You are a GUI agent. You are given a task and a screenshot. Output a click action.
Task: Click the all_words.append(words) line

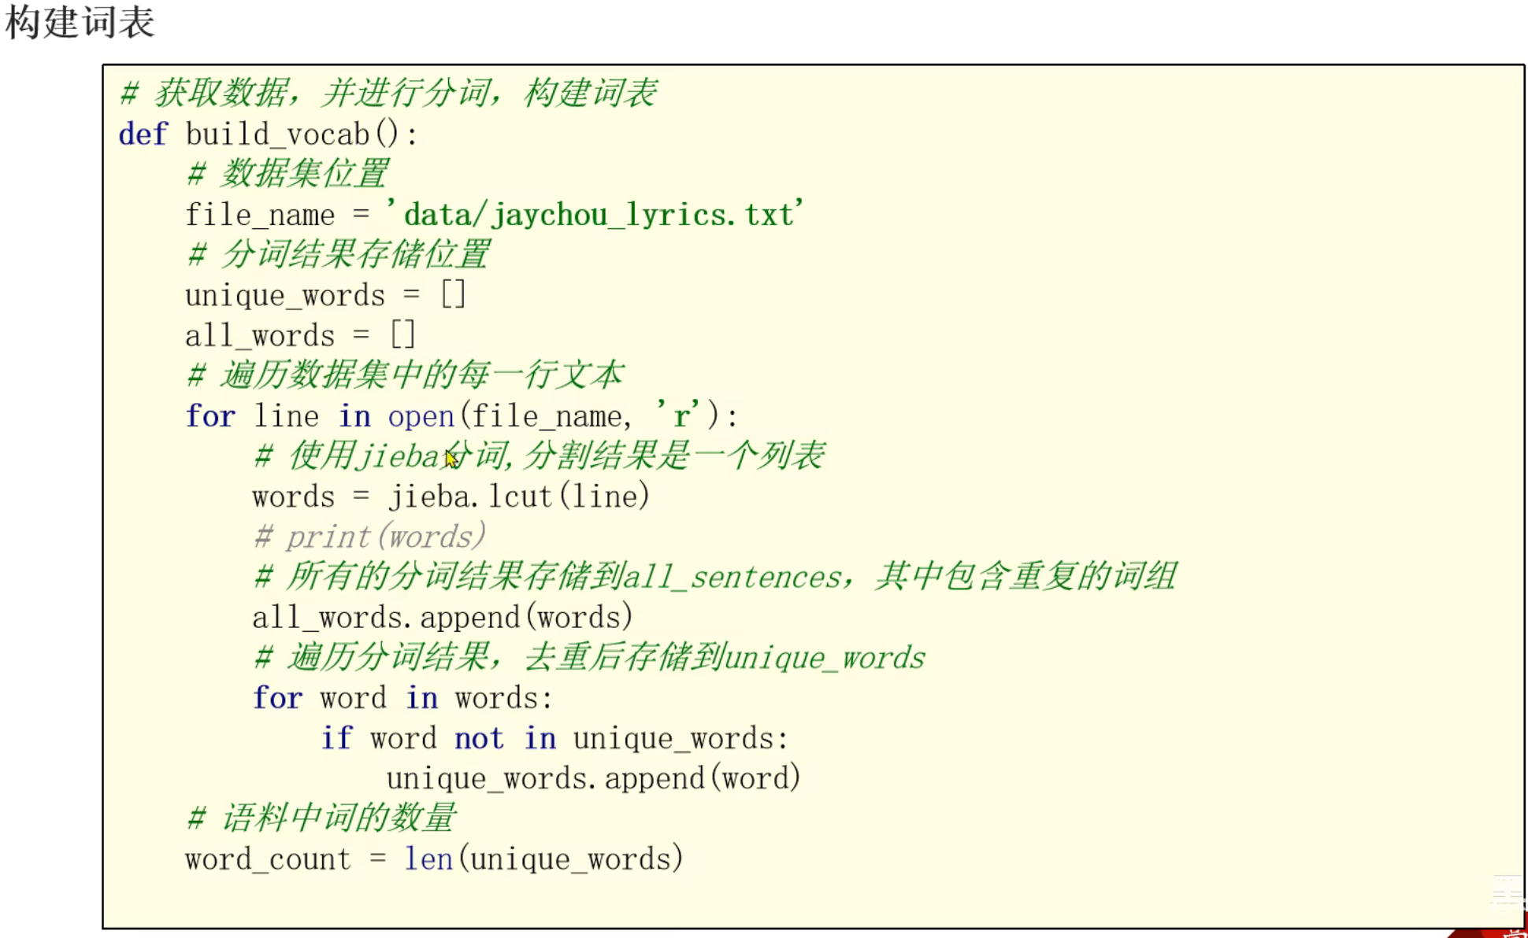pyautogui.click(x=442, y=617)
